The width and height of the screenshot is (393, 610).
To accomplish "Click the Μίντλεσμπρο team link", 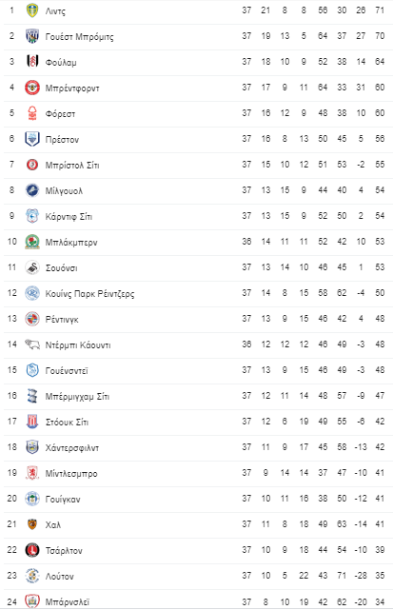I will (x=71, y=474).
